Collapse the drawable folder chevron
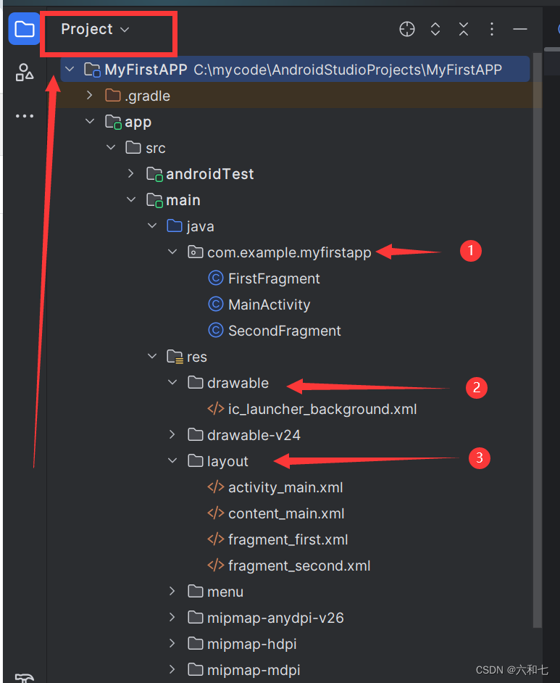This screenshot has width=560, height=683. pyautogui.click(x=172, y=383)
